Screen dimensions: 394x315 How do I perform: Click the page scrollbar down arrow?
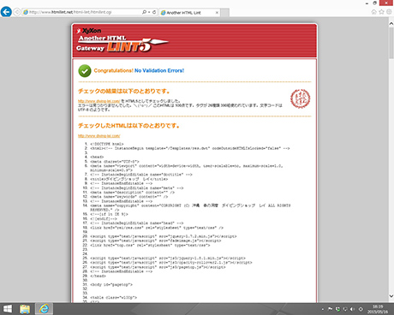click(x=391, y=296)
